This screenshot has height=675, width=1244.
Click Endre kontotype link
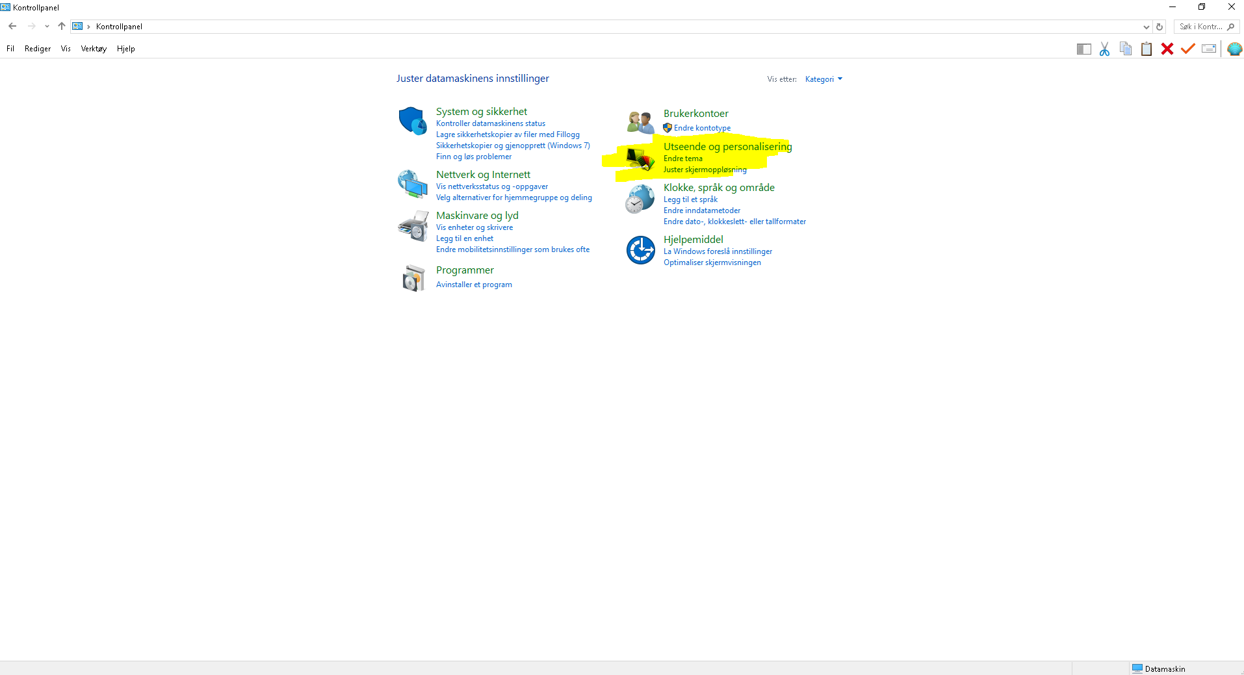coord(702,128)
